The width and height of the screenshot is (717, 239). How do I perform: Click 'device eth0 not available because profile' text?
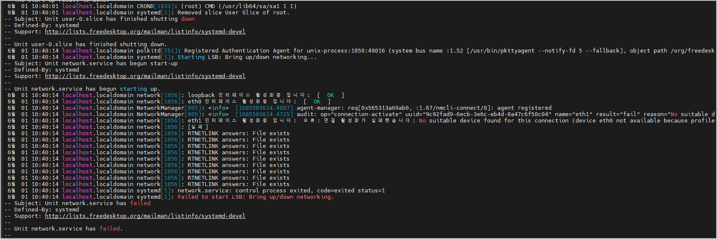645,121
